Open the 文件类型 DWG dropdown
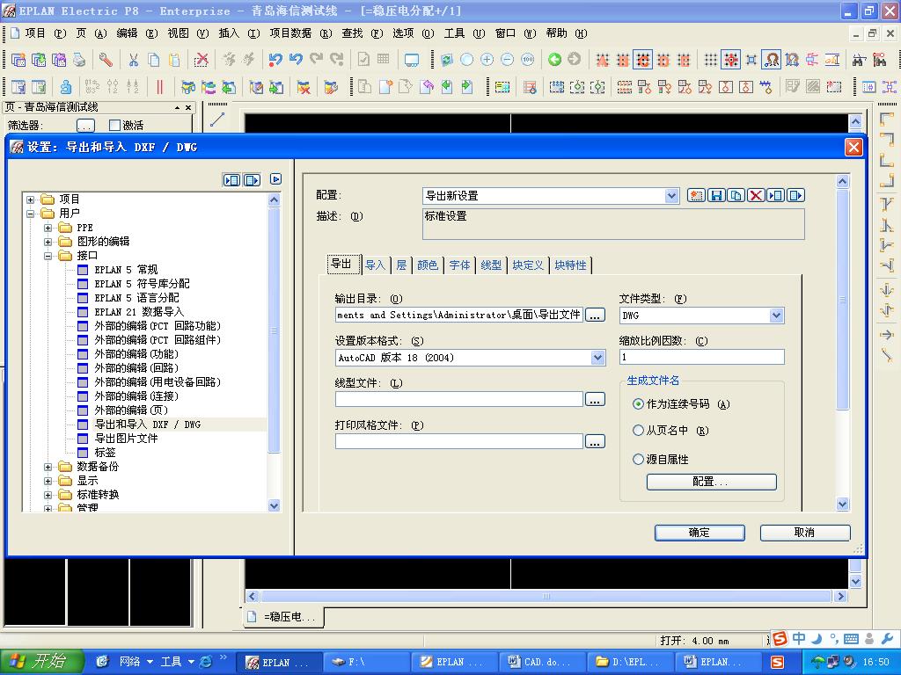Image resolution: width=901 pixels, height=675 pixels. 776,315
